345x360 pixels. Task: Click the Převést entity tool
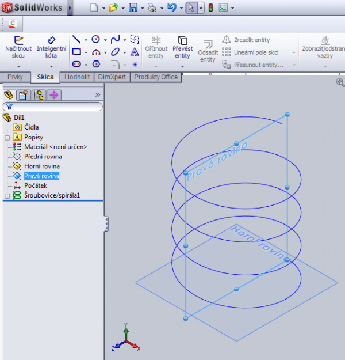[x=182, y=47]
